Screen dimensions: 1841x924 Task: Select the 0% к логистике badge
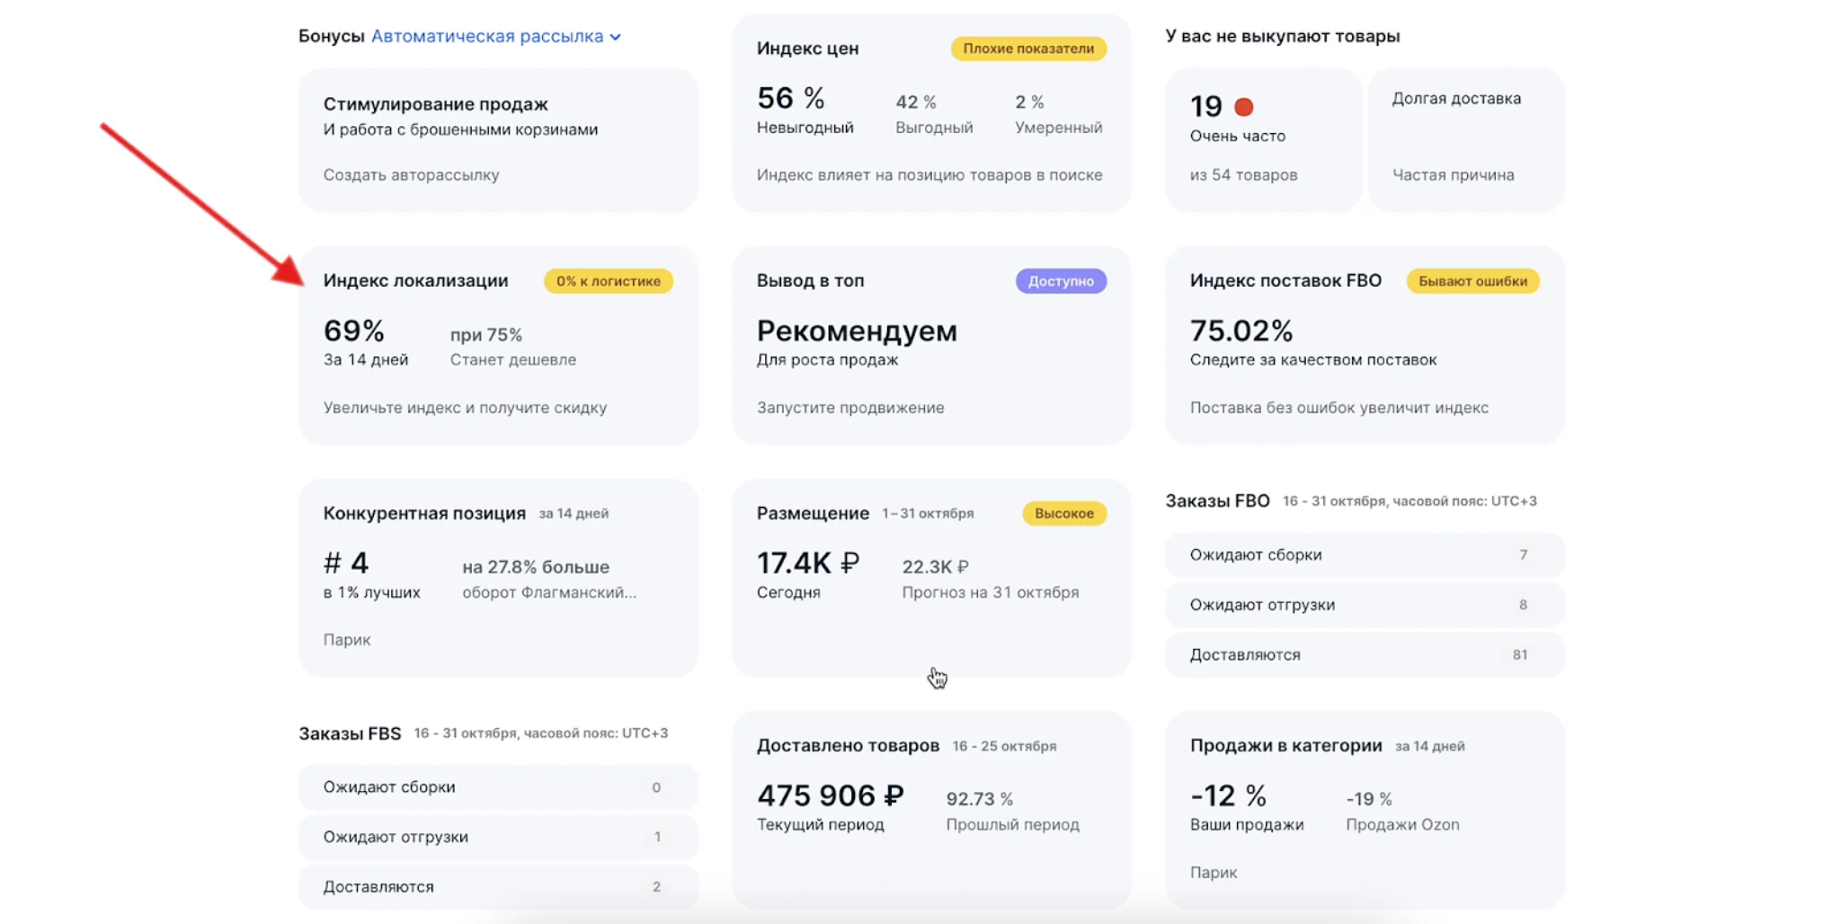click(608, 280)
